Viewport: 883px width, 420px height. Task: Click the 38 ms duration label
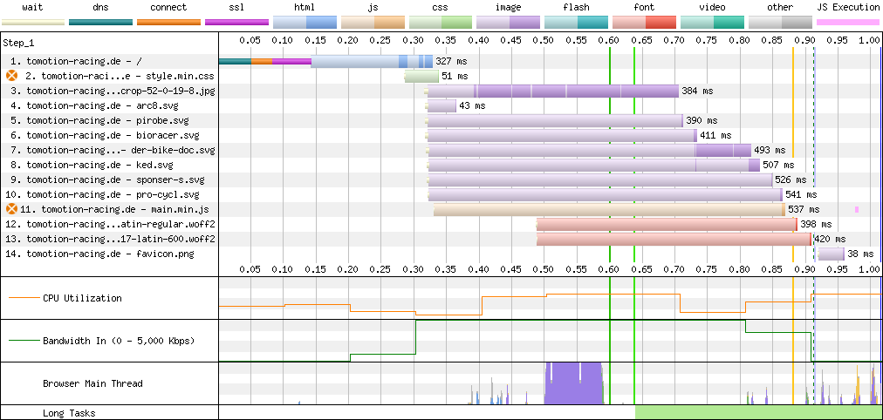point(860,254)
